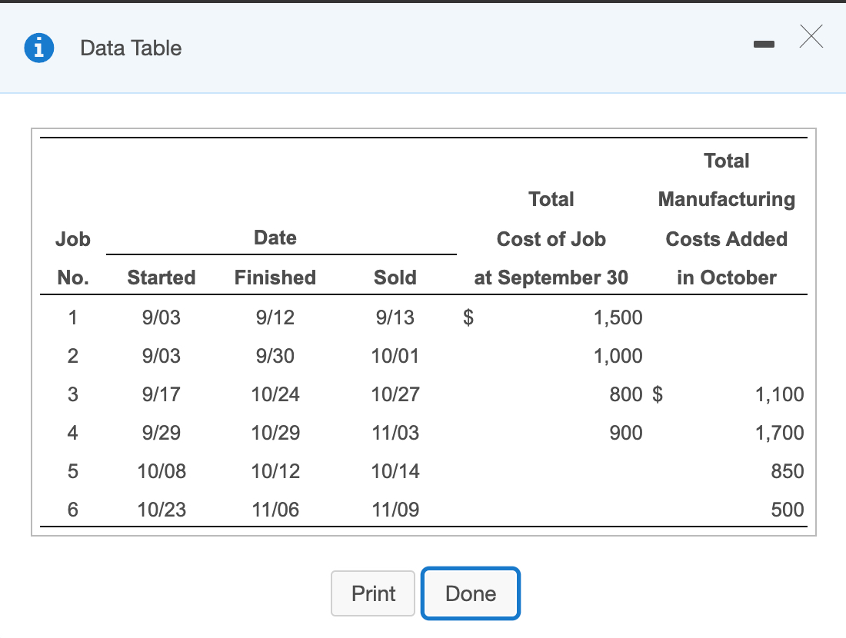Select the Sold column header
Image resolution: width=846 pixels, height=638 pixels.
coord(395,277)
